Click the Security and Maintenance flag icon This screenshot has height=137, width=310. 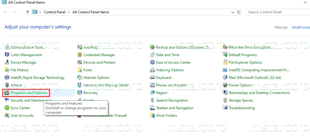[x=7, y=100]
